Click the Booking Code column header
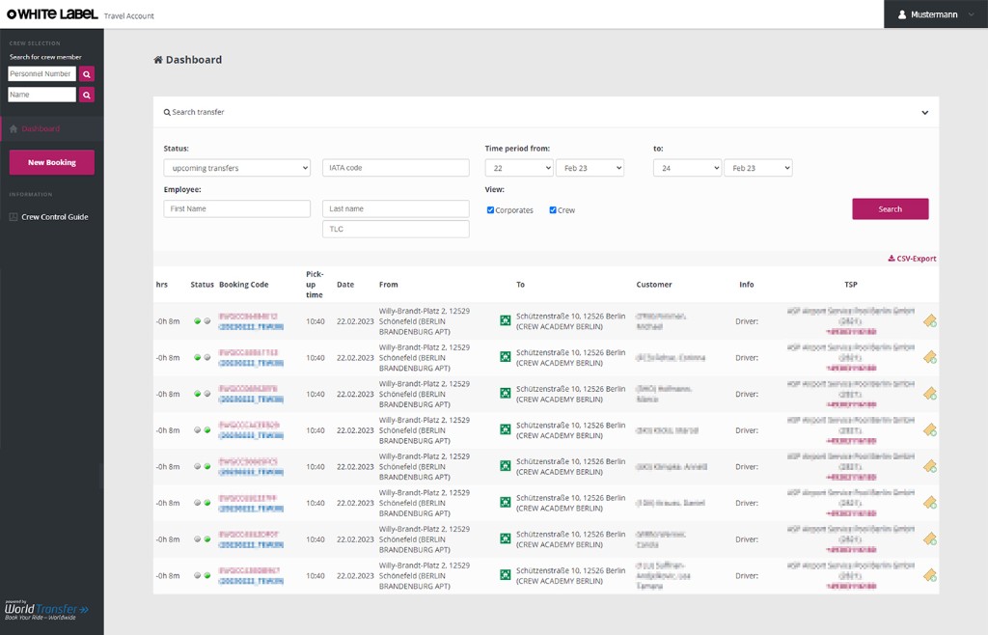Viewport: 988px width, 635px height. point(244,285)
